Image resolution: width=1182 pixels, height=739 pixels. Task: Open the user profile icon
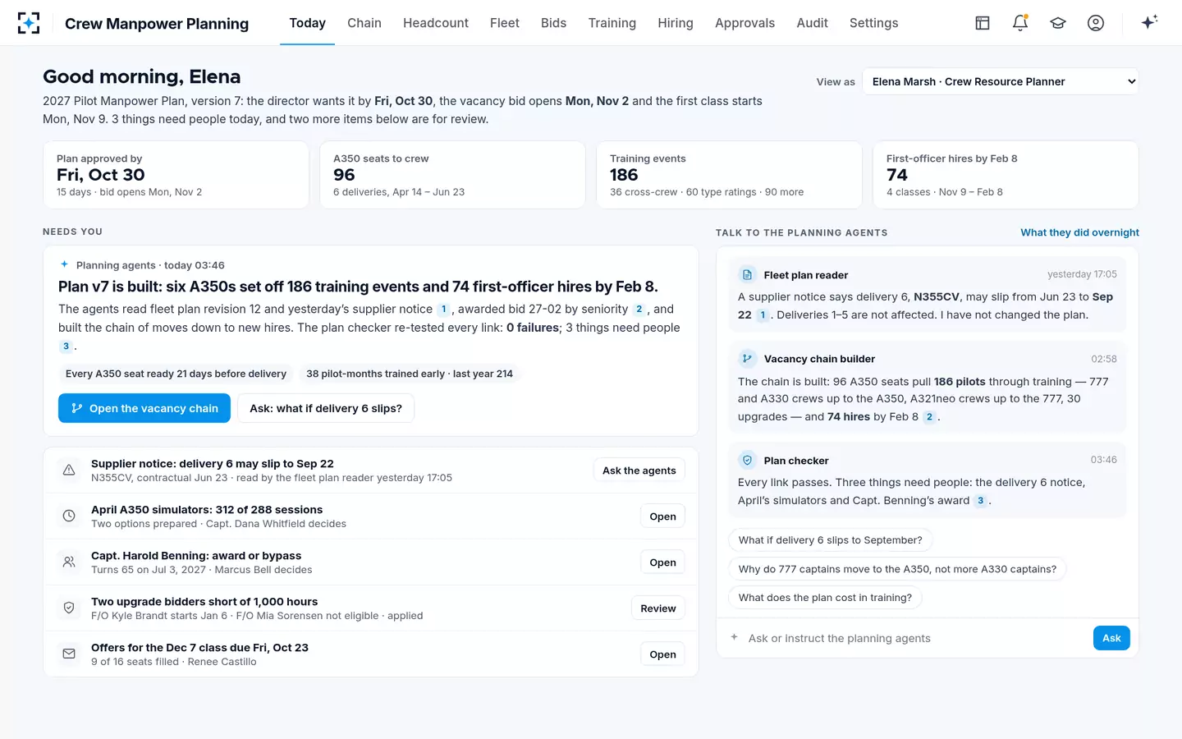pyautogui.click(x=1096, y=23)
